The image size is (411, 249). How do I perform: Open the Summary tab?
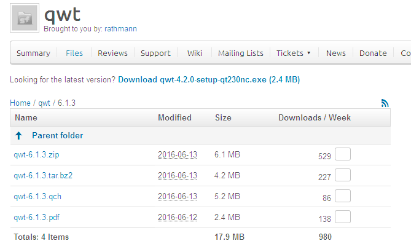[33, 53]
